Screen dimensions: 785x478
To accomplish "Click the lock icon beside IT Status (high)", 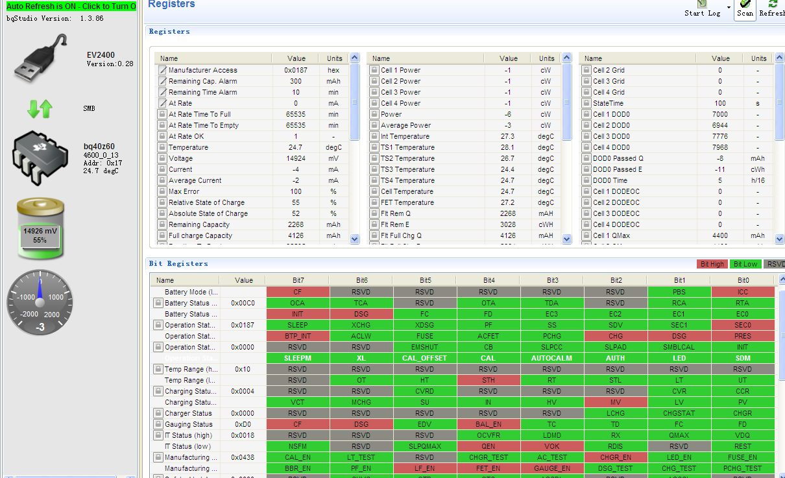I will tap(158, 435).
